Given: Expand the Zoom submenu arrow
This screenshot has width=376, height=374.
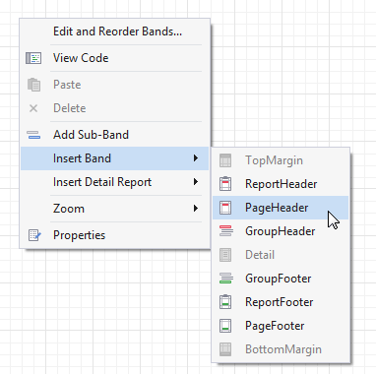Looking at the screenshot, I should coord(196,209).
